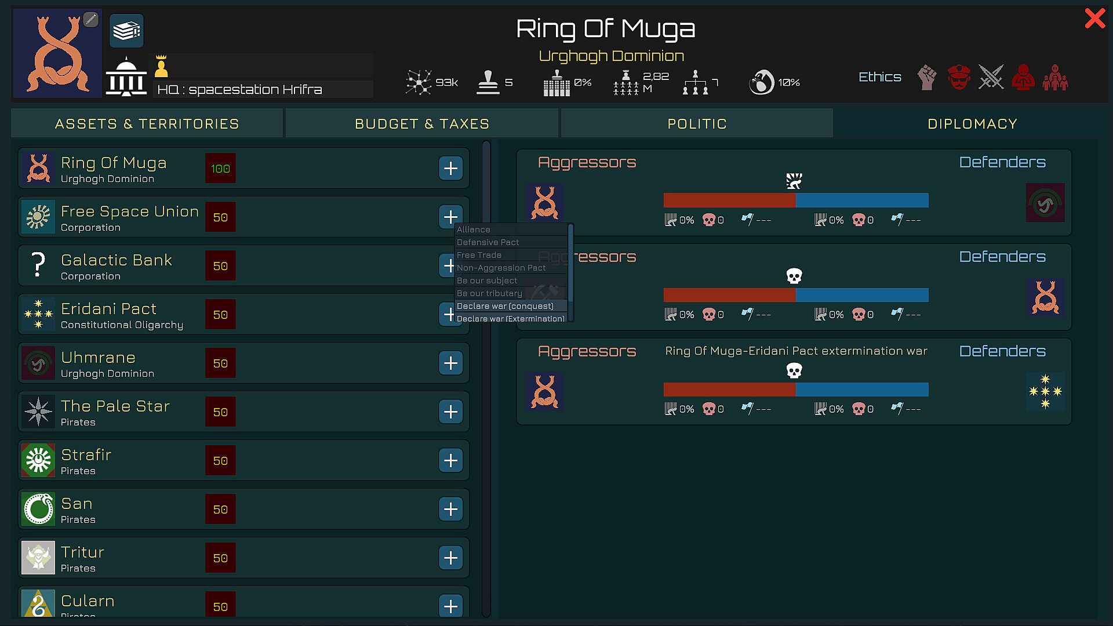Screen dimensions: 1113x626
Task: Open the Assets & Territories tab
Action: point(147,124)
